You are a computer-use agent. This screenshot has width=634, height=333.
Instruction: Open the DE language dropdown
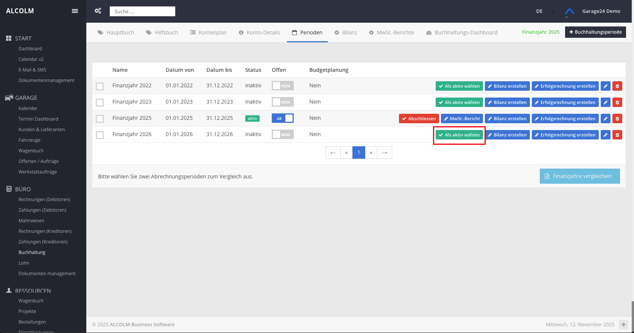[539, 11]
